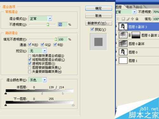Click the 填充不透明度(F) fill opacity slider handle

[x=56, y=39]
